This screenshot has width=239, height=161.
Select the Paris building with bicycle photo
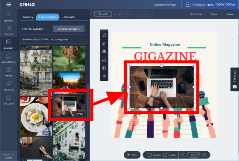36,73
